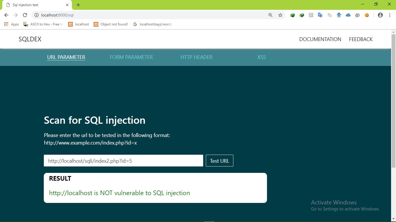Bookmark this page with the star icon
Viewport: 396px width, 222px height.
280,15
